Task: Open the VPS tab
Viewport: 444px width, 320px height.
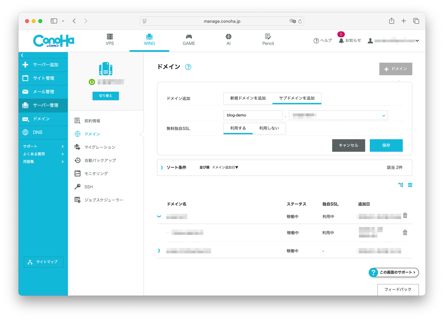Action: pos(110,40)
